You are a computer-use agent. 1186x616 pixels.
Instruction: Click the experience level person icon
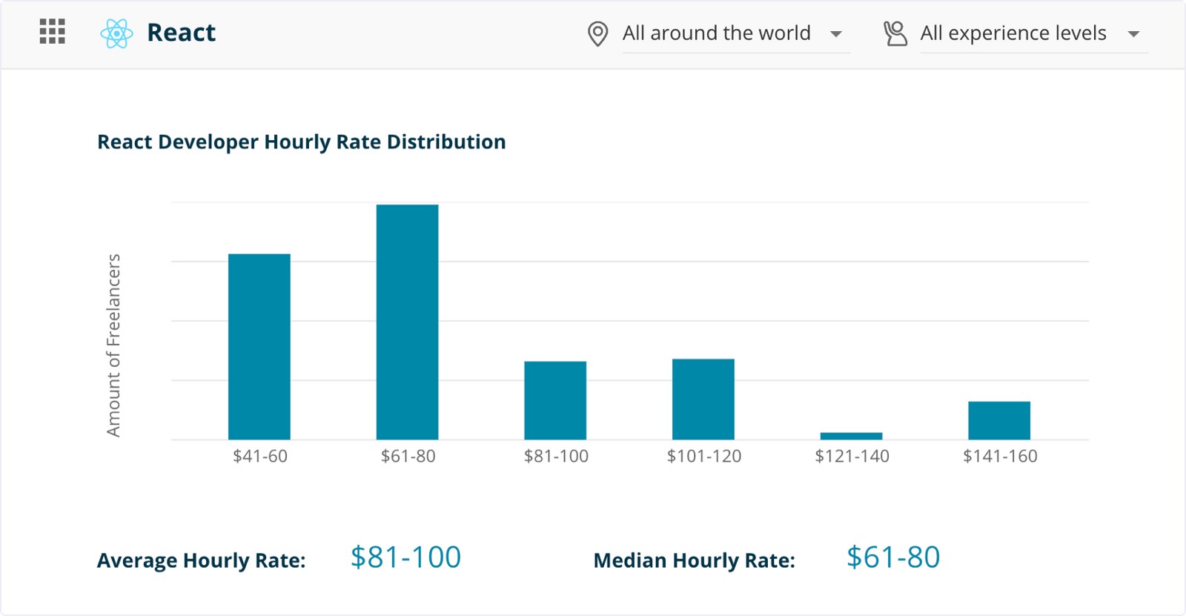coord(895,33)
